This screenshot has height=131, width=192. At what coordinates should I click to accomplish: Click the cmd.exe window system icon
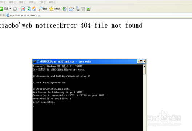click(x=35, y=61)
